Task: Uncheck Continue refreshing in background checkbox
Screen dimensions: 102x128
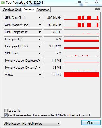Action: coord(6,115)
